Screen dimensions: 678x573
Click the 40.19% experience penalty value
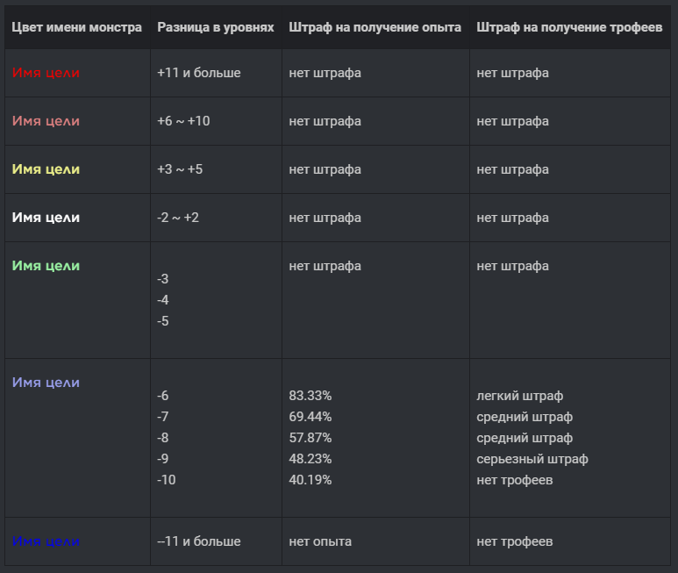[310, 480]
